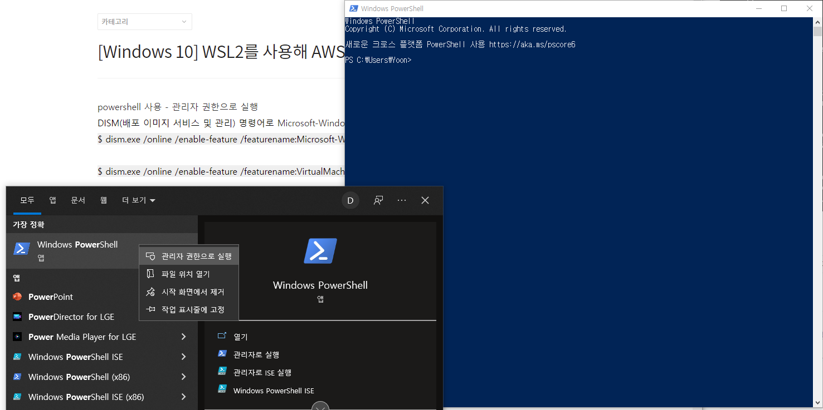The width and height of the screenshot is (823, 410).
Task: Click the first dism.exe command line
Action: click(x=221, y=139)
